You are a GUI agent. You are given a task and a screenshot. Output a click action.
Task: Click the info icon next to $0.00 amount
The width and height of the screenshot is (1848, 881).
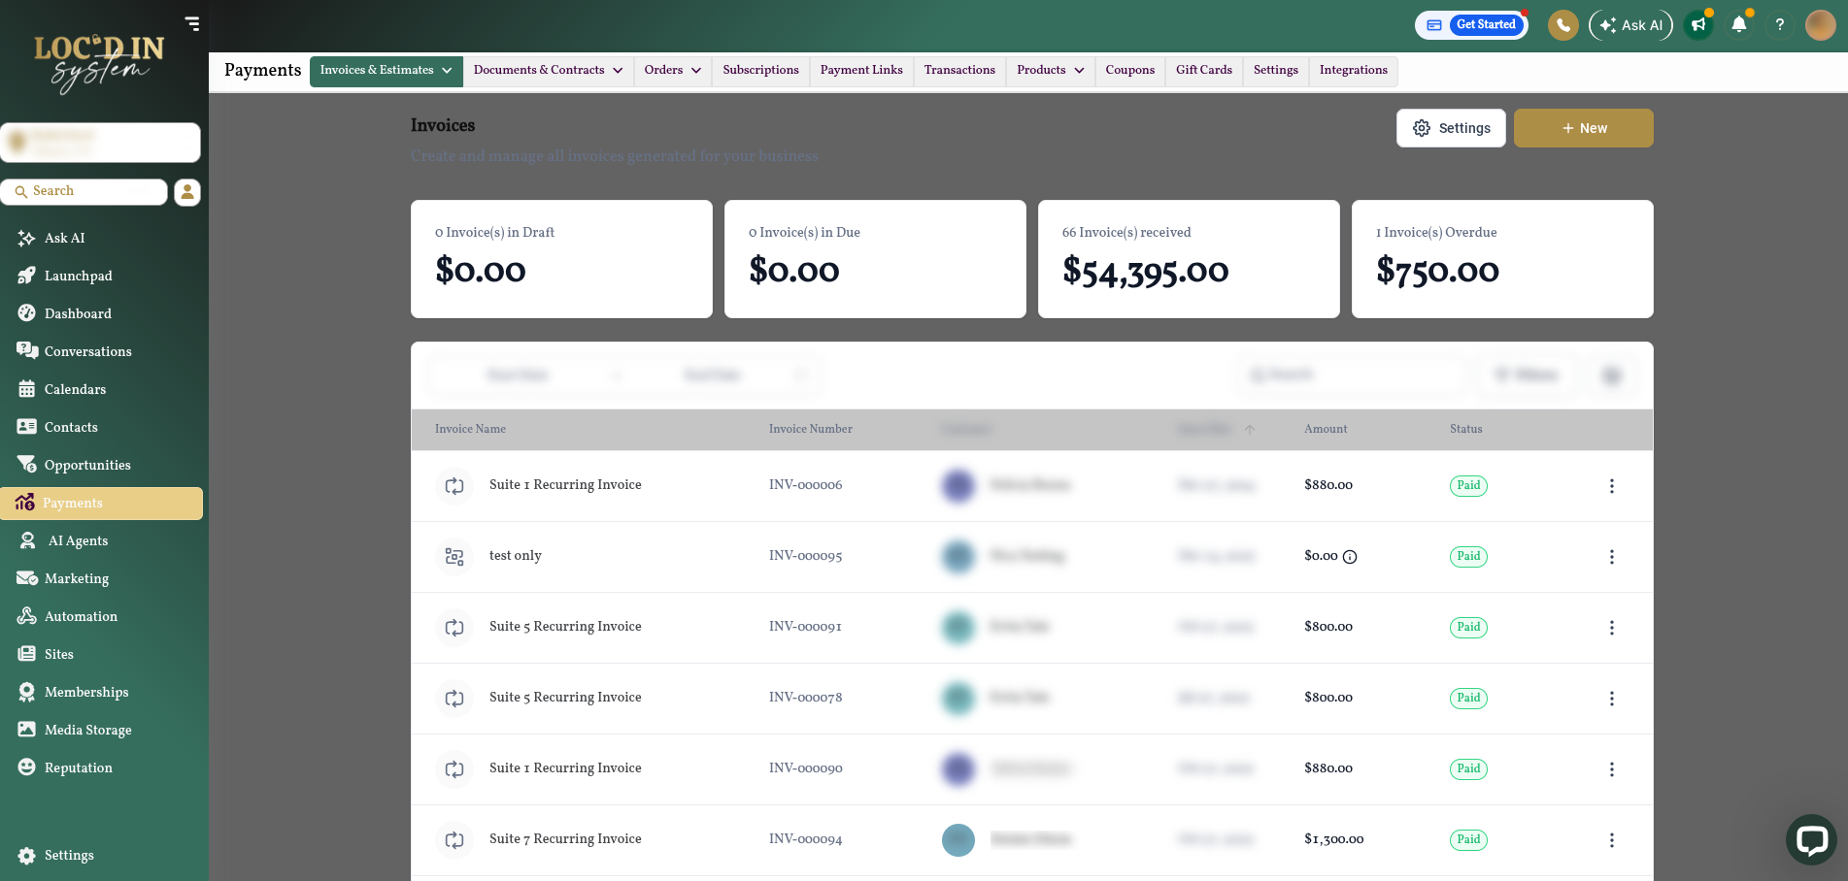[x=1350, y=557]
